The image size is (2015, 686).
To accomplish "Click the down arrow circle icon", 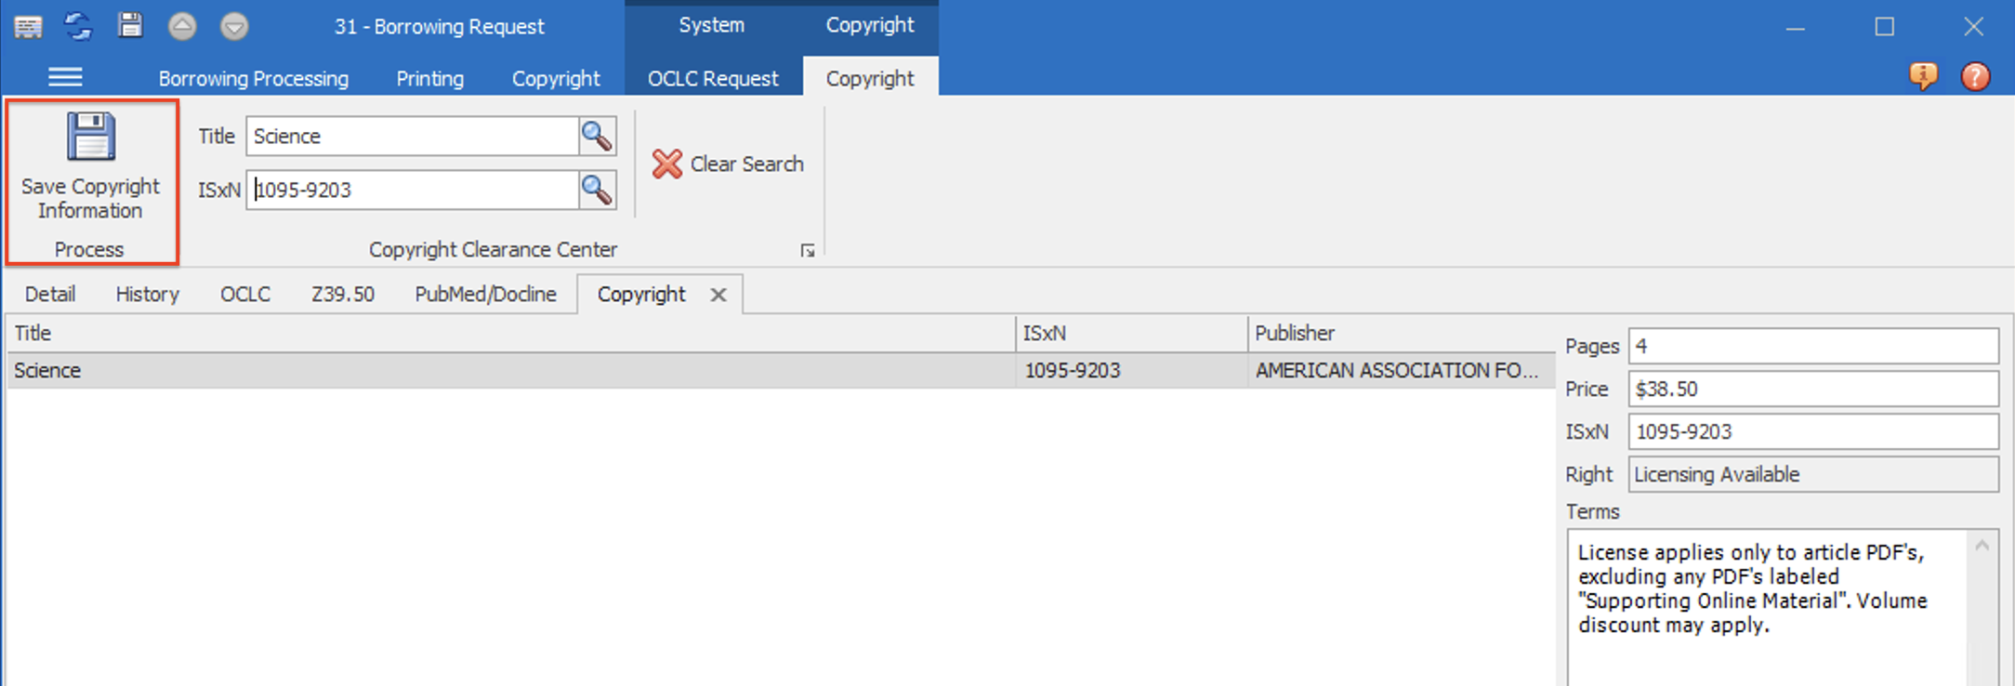I will [234, 26].
